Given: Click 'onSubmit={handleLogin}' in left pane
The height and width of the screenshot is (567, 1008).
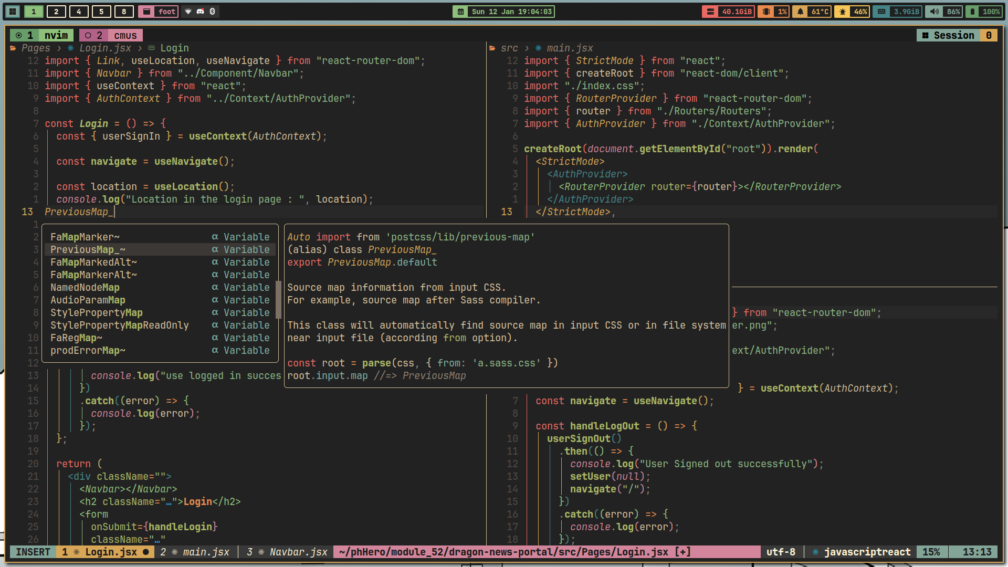Looking at the screenshot, I should 154,527.
